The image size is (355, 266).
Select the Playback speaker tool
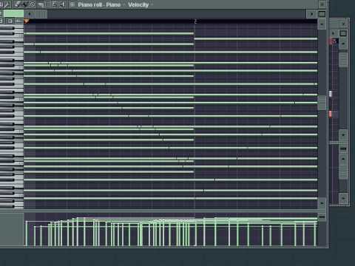(62, 4)
